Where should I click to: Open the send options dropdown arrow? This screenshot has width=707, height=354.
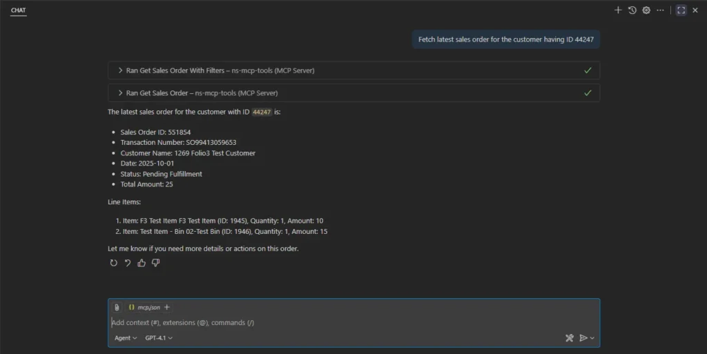click(592, 338)
